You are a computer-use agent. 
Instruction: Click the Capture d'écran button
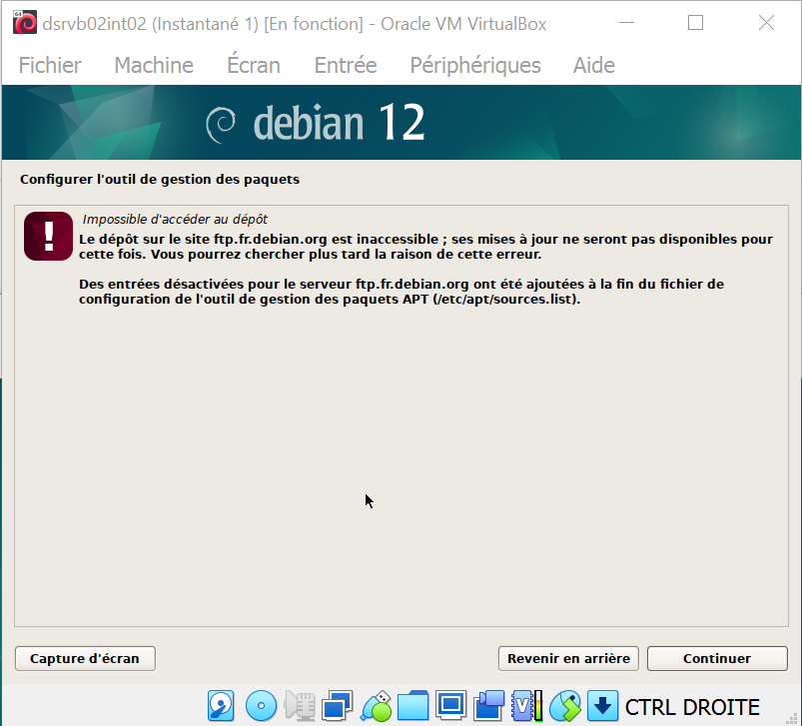click(85, 658)
